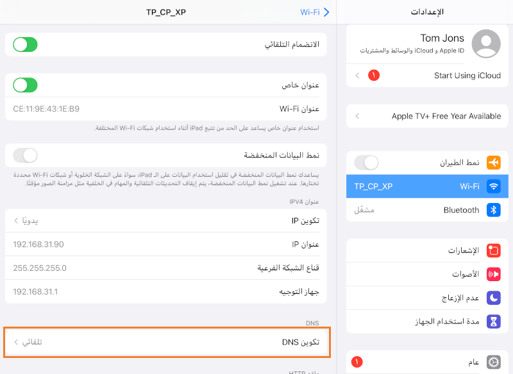Open the Wi-Fi icon next to TP_CP_XP
Viewport: 513px width, 374px height.
coord(494,186)
